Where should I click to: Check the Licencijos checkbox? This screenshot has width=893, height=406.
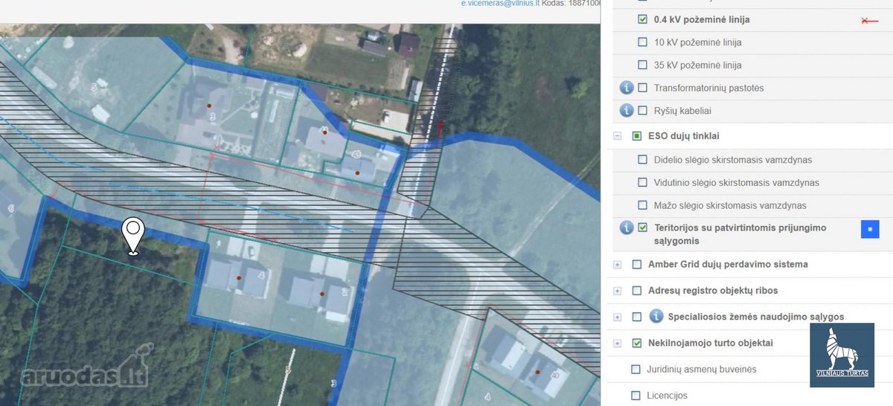[636, 396]
